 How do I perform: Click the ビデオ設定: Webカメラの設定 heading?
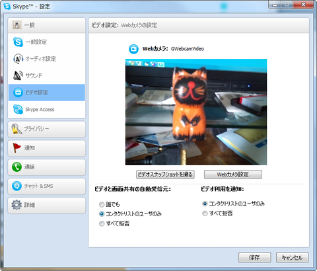pos(124,25)
